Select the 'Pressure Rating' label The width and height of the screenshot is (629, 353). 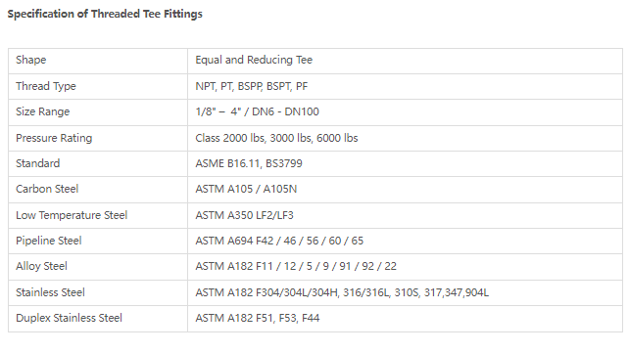tap(54, 138)
